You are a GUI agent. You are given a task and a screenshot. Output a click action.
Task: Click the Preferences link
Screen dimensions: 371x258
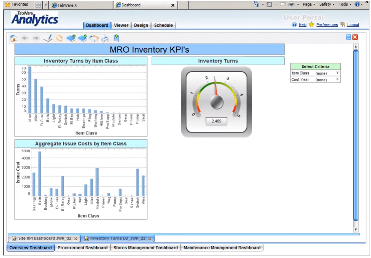(x=327, y=25)
